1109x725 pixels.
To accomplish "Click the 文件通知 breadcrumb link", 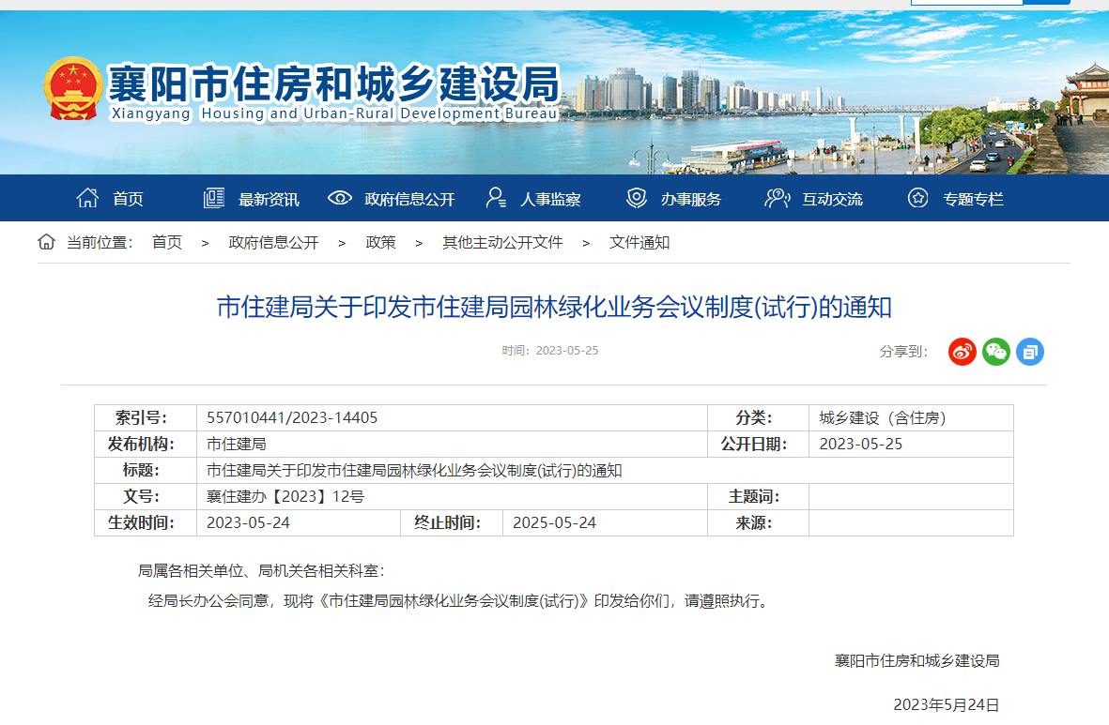I will pos(639,242).
